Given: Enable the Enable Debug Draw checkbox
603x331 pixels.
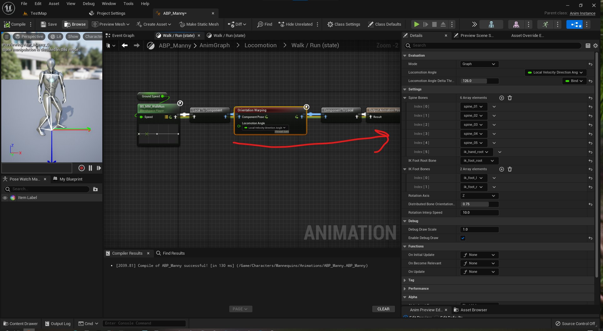Looking at the screenshot, I should [463, 238].
